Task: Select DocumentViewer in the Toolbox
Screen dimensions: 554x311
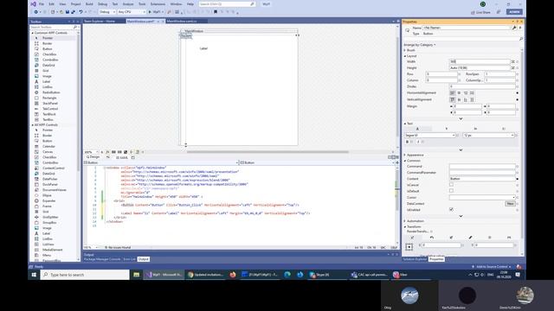Action: point(55,190)
